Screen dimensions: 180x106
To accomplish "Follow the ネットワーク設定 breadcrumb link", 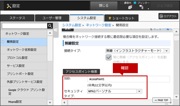I will click(99, 25).
